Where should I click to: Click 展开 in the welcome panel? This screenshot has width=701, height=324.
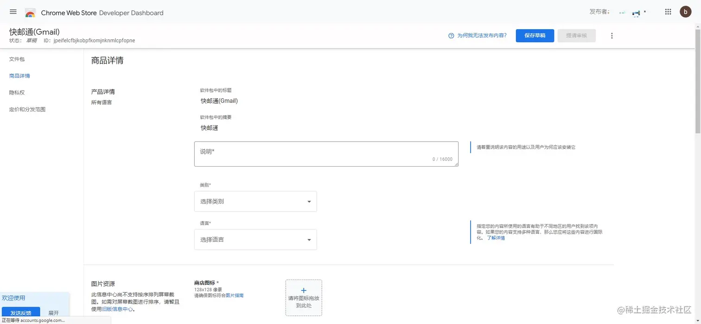point(54,313)
